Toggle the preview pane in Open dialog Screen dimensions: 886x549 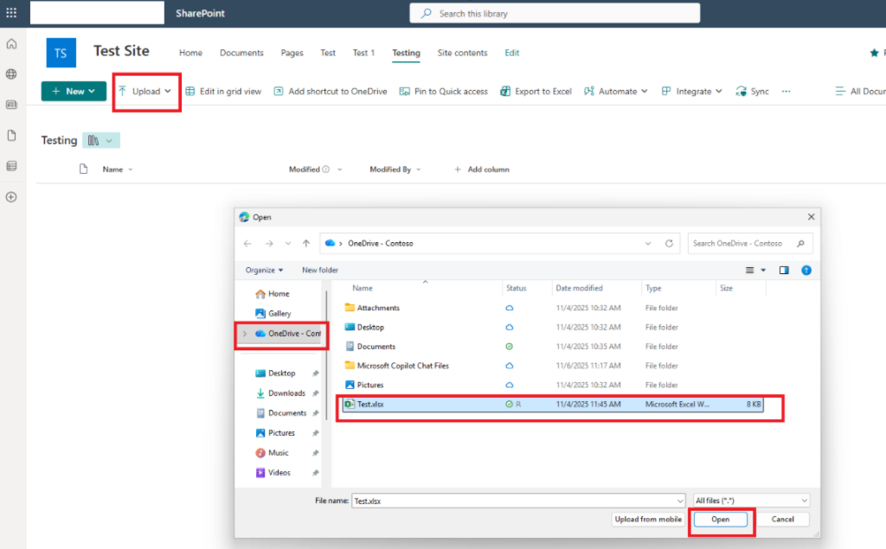(x=784, y=270)
